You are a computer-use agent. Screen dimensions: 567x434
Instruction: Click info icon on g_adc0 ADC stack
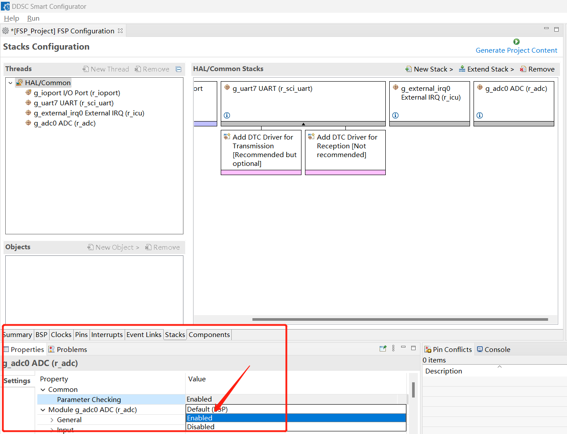[480, 115]
